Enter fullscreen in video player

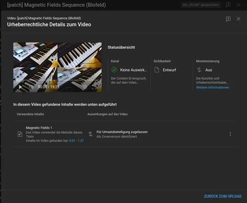click(x=95, y=87)
